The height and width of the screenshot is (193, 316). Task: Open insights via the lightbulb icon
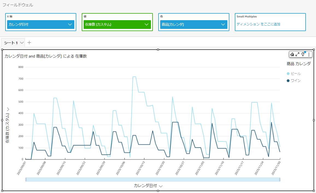pos(303,54)
